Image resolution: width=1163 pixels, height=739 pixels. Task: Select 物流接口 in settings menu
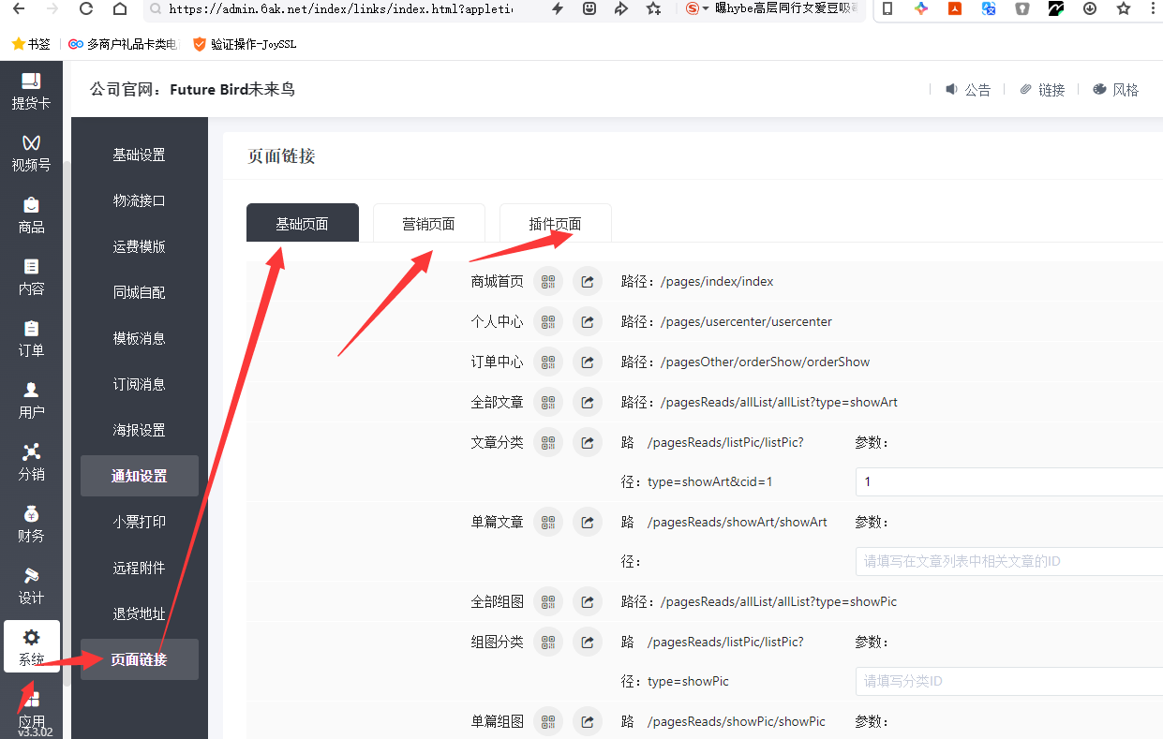pyautogui.click(x=139, y=200)
